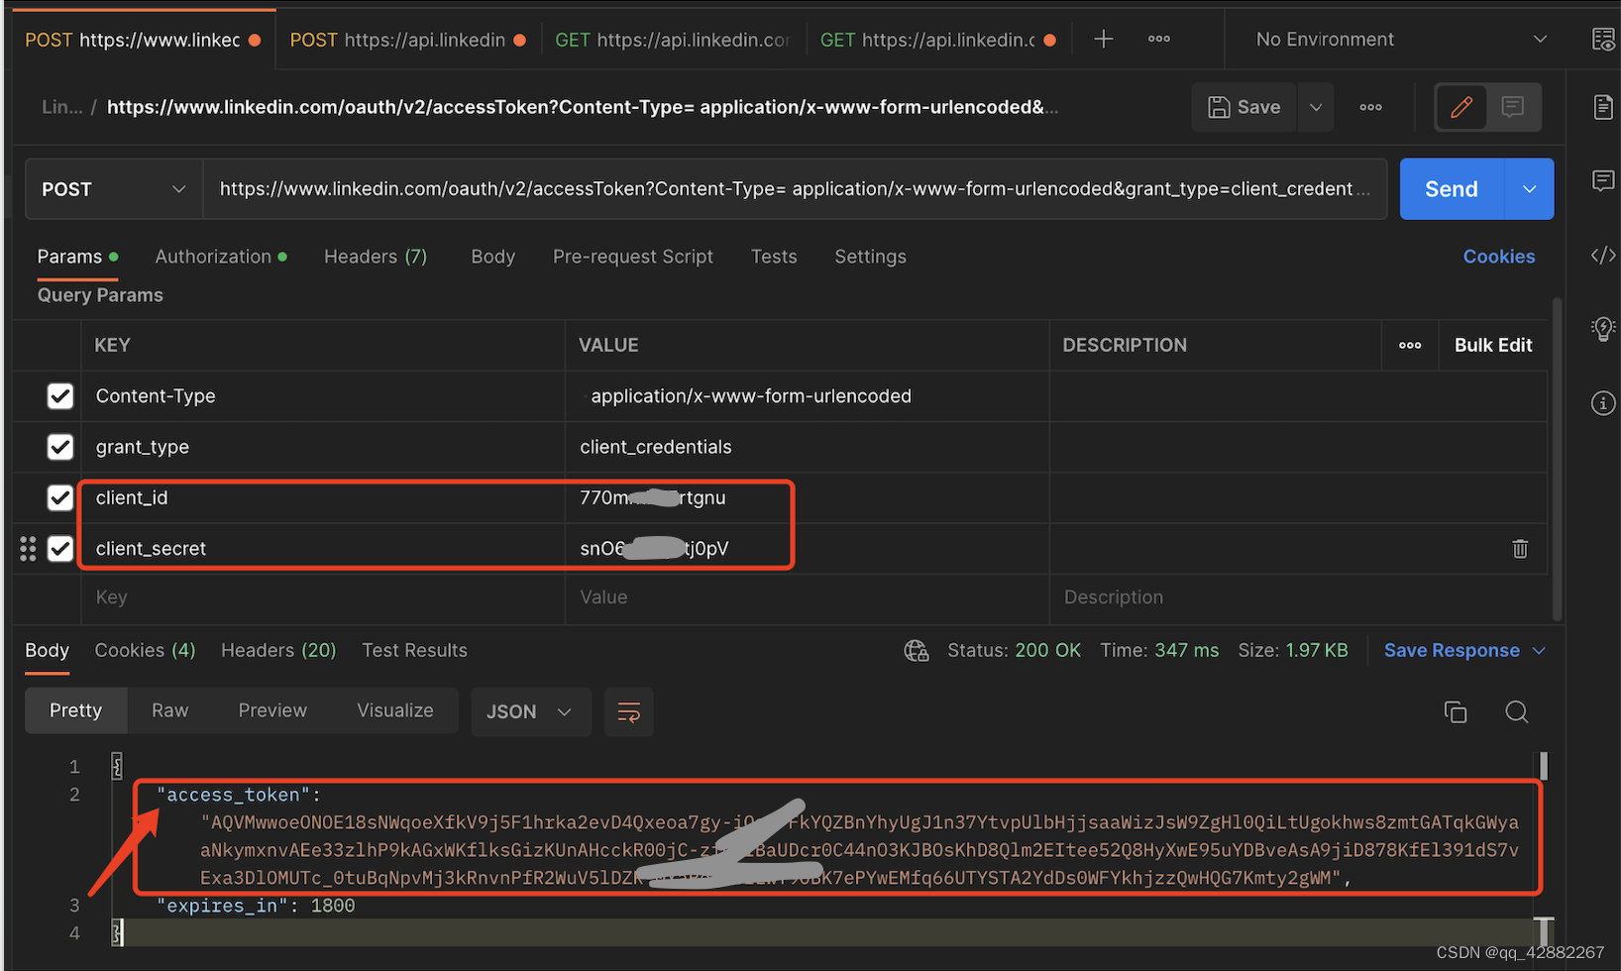Open request info icon in right sidebar
Viewport: 1621px width, 971px height.
[x=1603, y=403]
